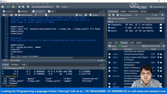This screenshot has height=94, width=167.
Task: Click the Workspace Panes grid icon
Action: pyautogui.click(x=58, y=7)
